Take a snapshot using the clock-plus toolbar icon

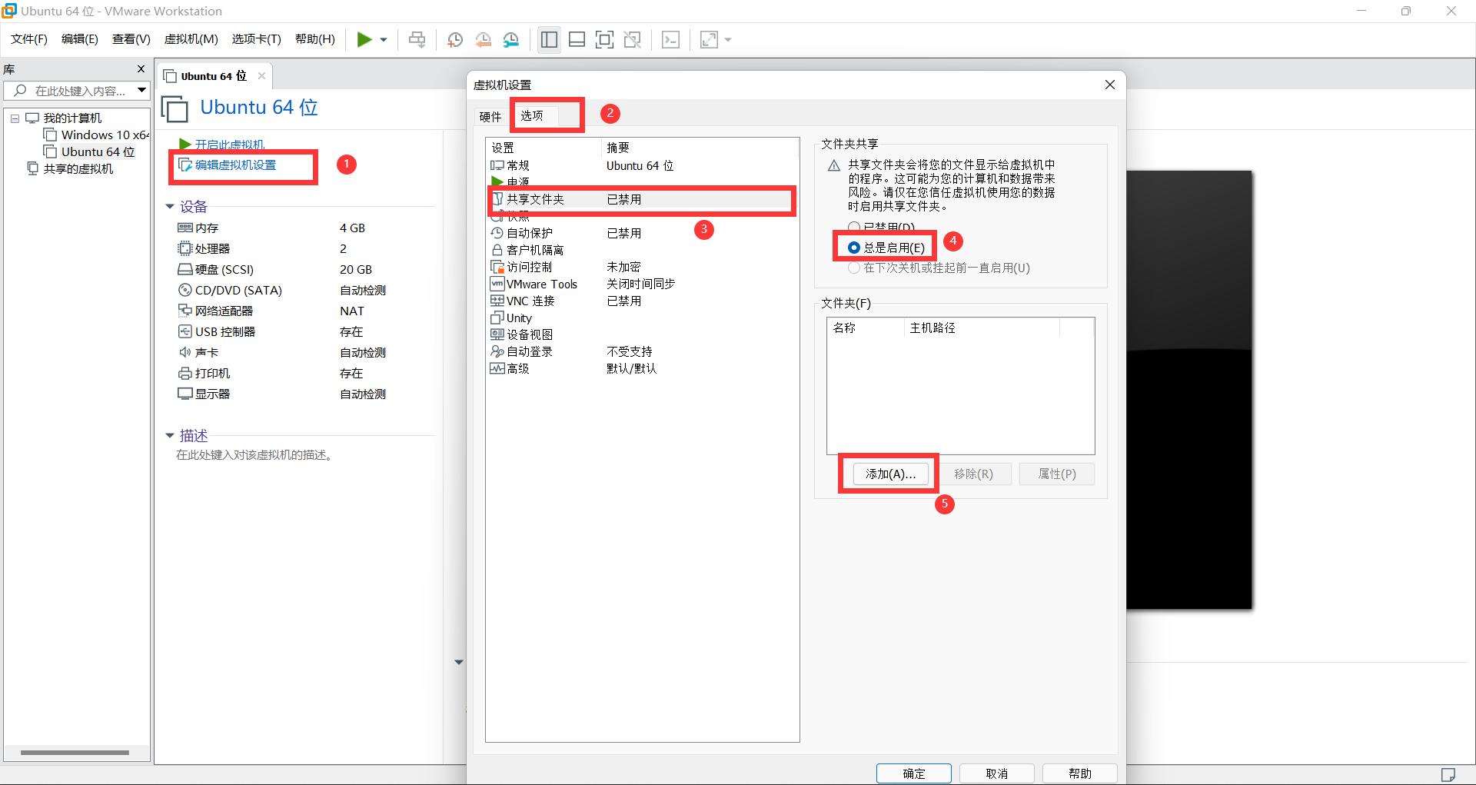click(455, 39)
